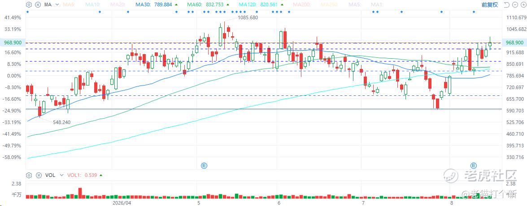Open the earnings E marker near month 5

click(x=204, y=165)
